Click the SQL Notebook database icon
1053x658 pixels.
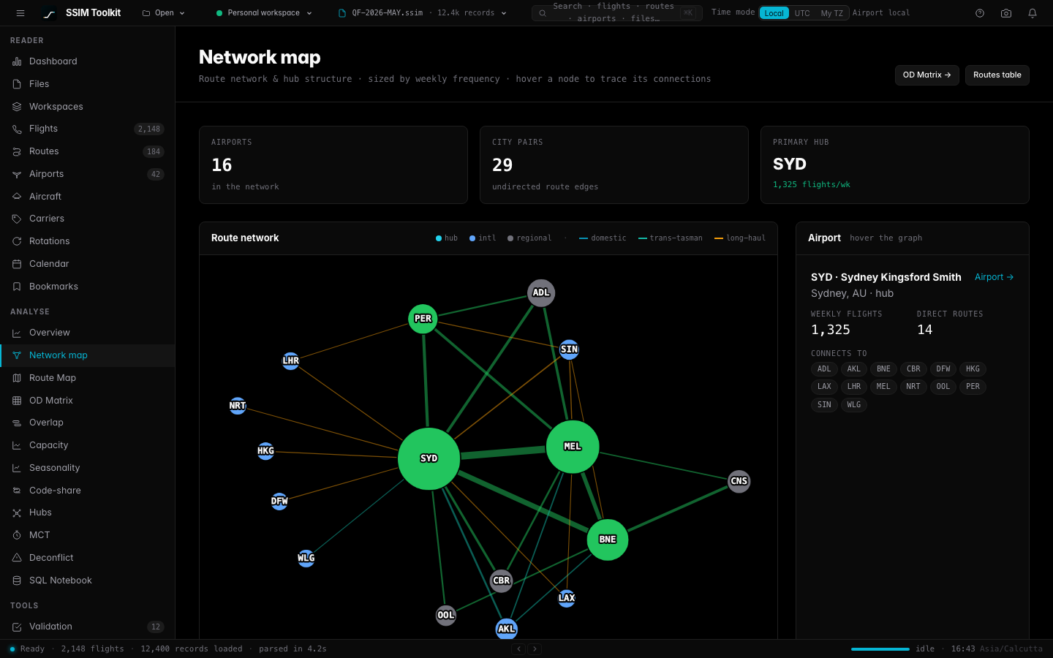[17, 581]
